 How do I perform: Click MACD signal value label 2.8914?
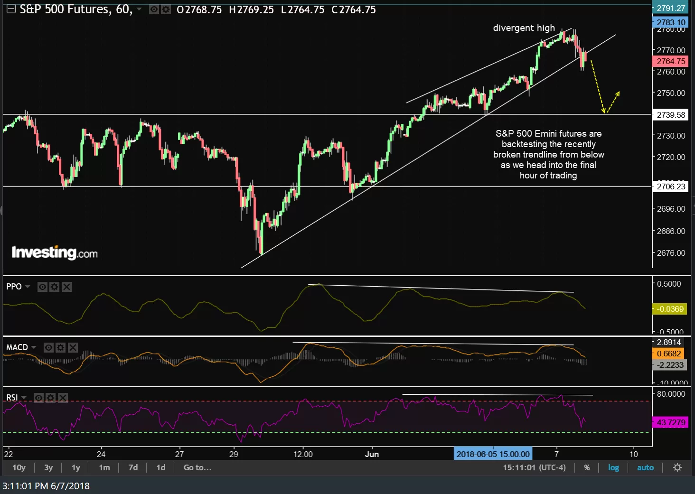coord(668,342)
